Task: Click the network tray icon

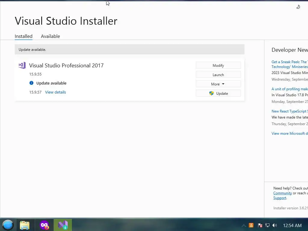Action: (267, 225)
